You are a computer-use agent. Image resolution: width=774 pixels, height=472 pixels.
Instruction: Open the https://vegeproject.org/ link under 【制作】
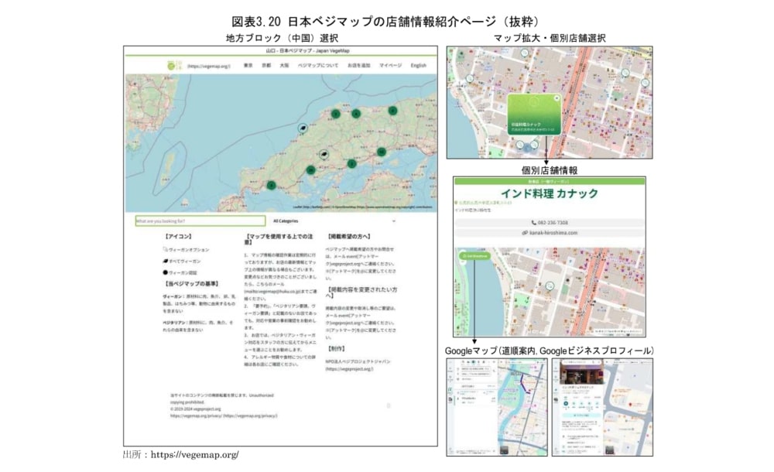[350, 368]
